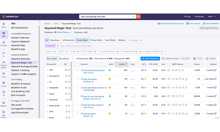
Task: Select the Related tab
Action: (x=122, y=40)
